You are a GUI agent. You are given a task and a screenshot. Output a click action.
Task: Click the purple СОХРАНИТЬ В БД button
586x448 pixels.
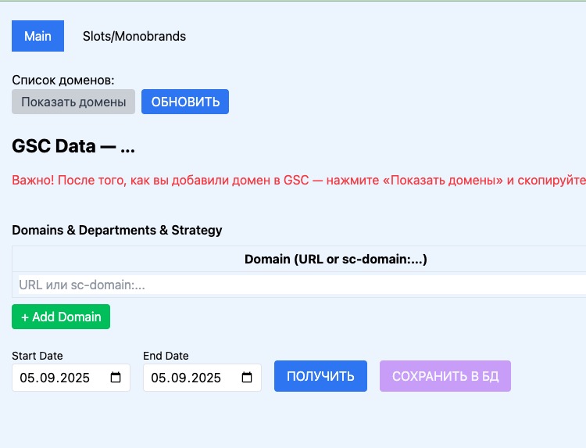point(445,376)
